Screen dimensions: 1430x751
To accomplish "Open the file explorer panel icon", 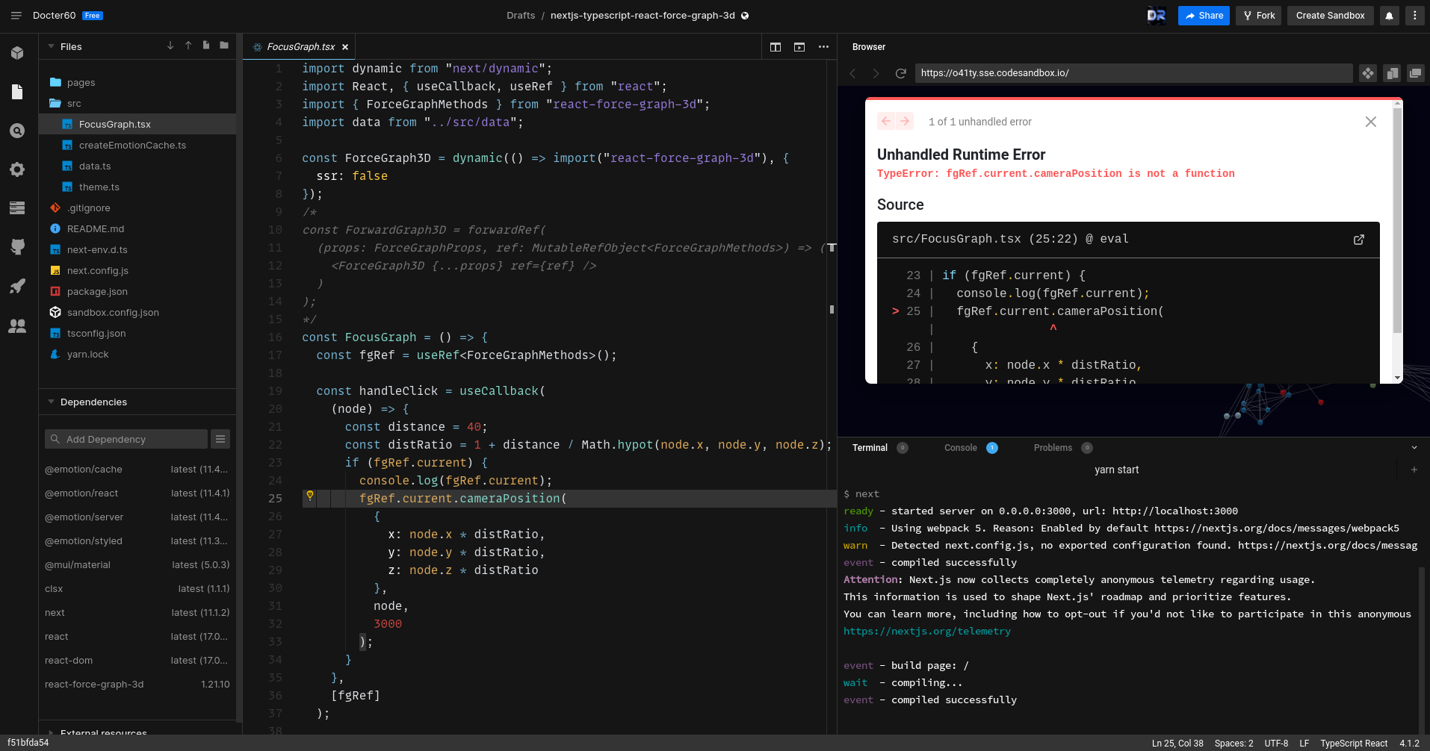I will point(17,92).
